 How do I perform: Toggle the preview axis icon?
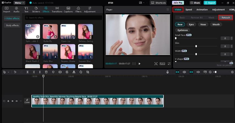click(198, 72)
